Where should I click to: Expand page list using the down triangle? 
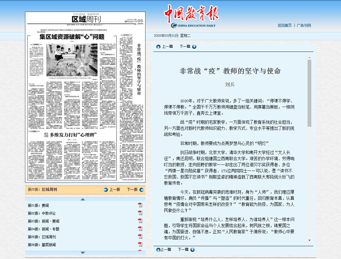(83, 253)
